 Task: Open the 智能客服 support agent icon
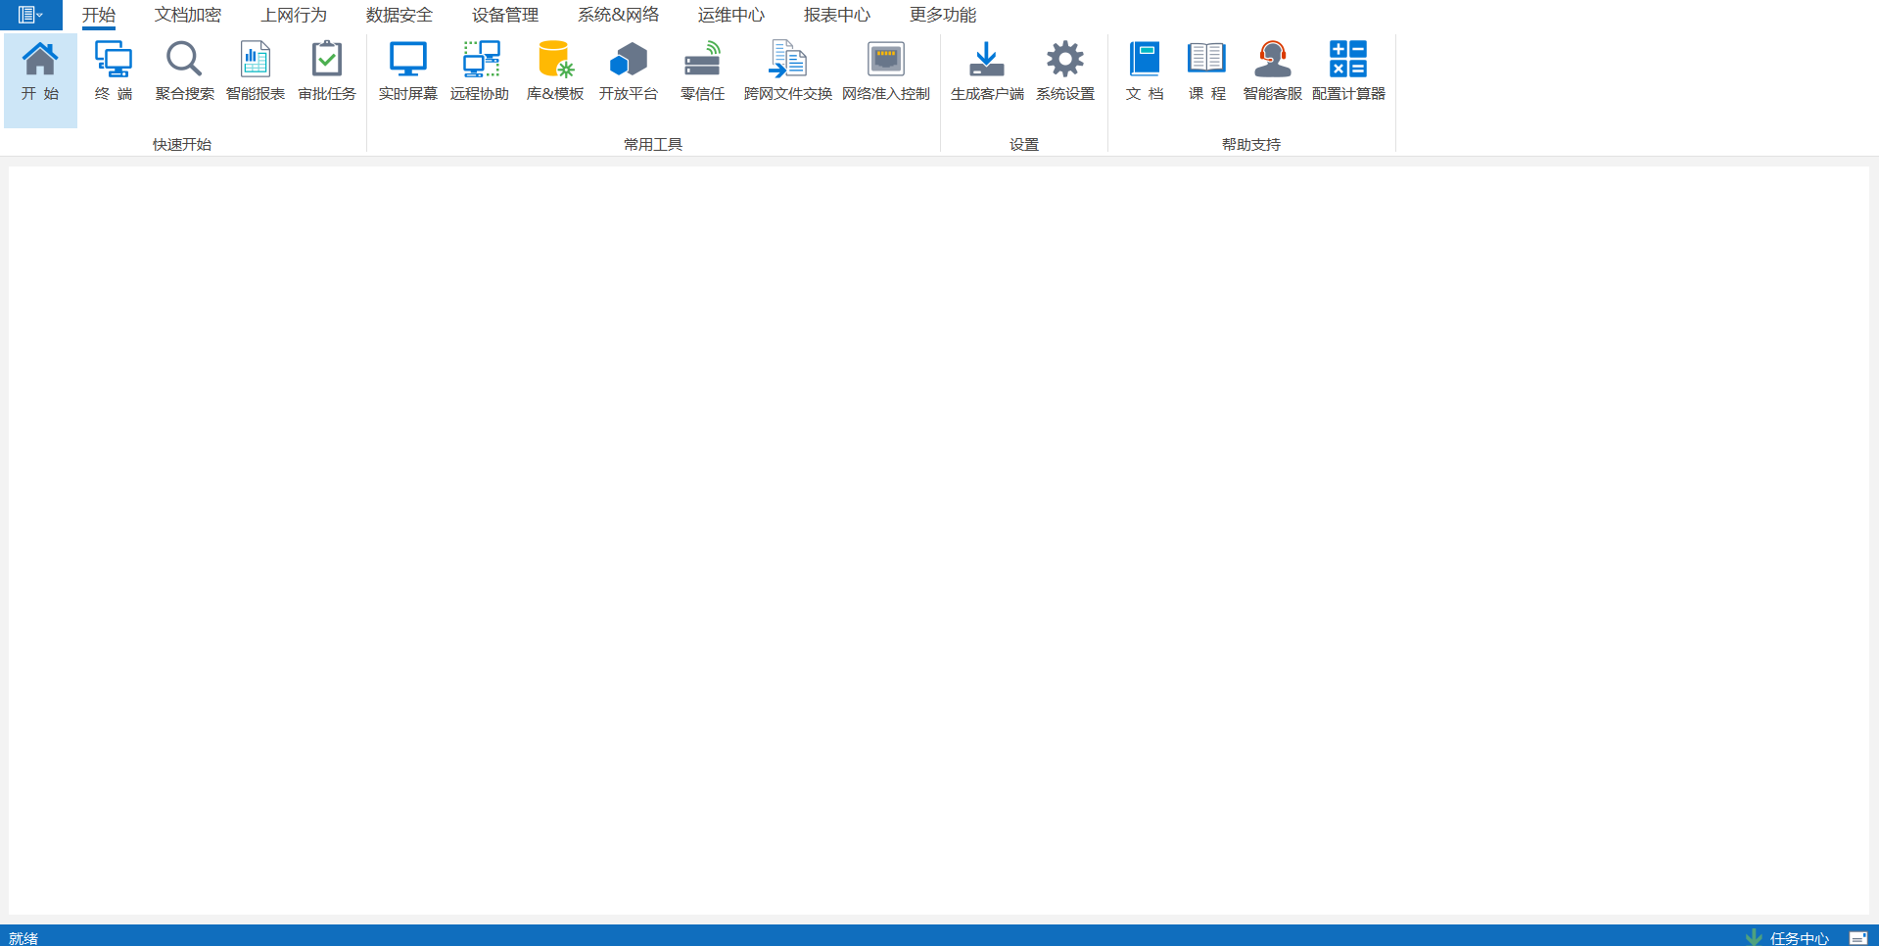coord(1272,61)
